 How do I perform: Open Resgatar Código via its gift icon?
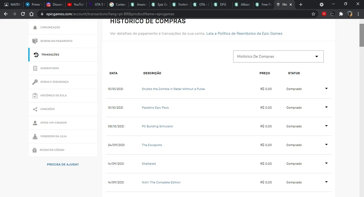(35, 150)
